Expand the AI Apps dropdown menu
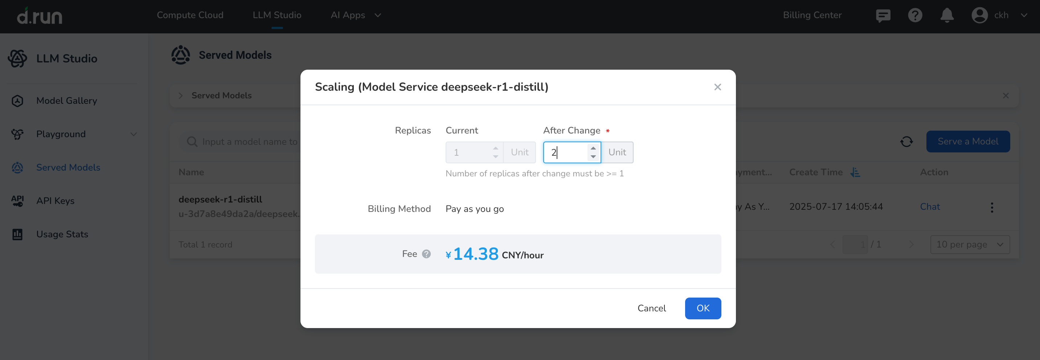The height and width of the screenshot is (360, 1040). (355, 15)
